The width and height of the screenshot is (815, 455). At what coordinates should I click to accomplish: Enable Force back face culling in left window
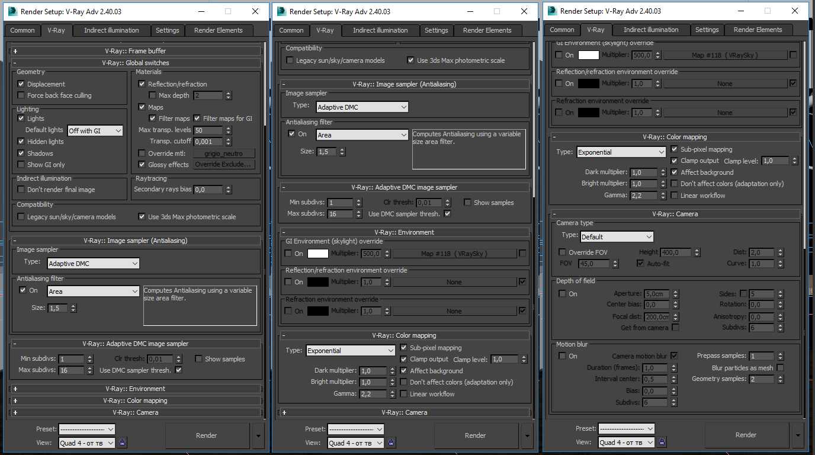point(21,95)
